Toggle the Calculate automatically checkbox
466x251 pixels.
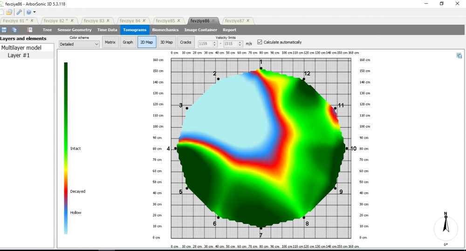point(260,42)
